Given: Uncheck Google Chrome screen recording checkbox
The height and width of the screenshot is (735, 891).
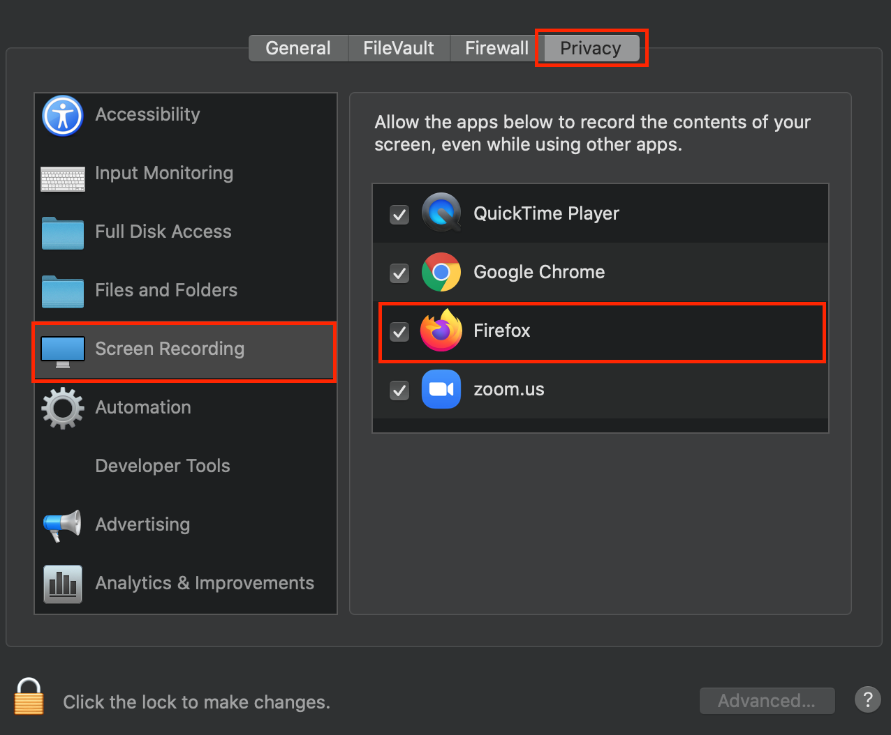Looking at the screenshot, I should [x=399, y=273].
